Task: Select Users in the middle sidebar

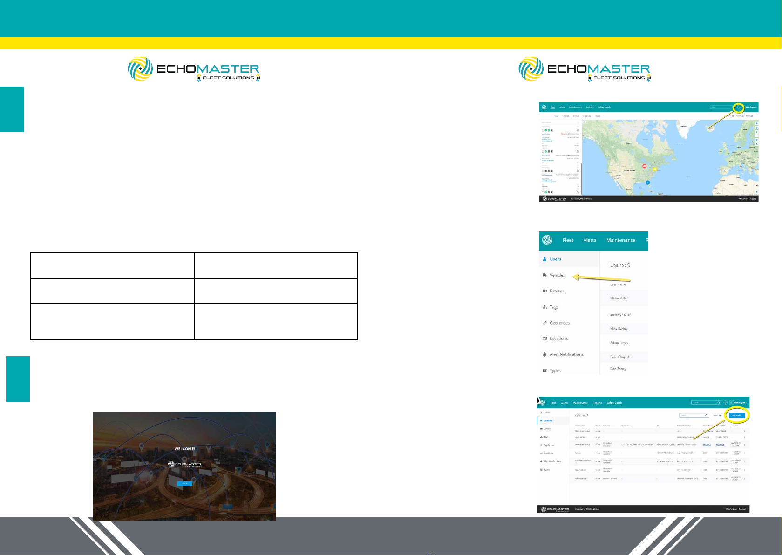Action: pyautogui.click(x=555, y=259)
